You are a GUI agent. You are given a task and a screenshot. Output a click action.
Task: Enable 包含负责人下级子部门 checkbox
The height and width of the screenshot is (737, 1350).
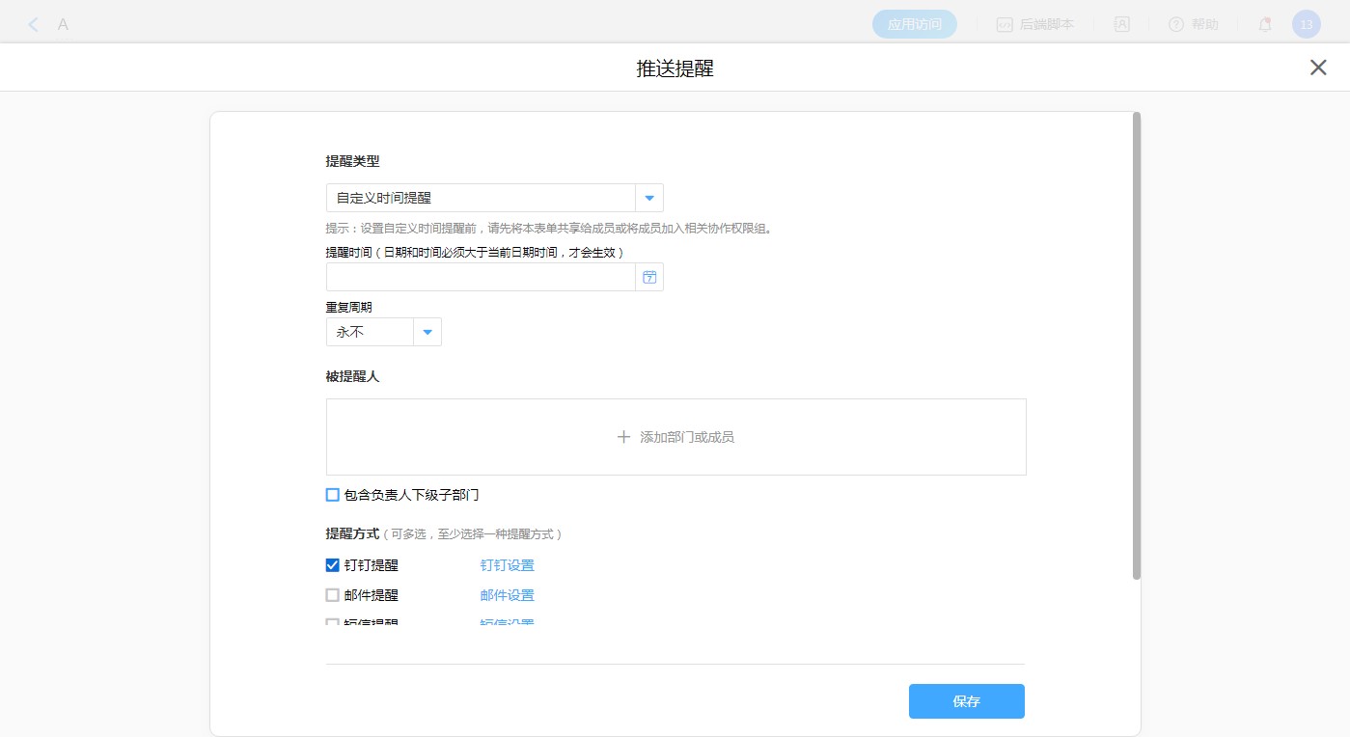click(x=333, y=495)
